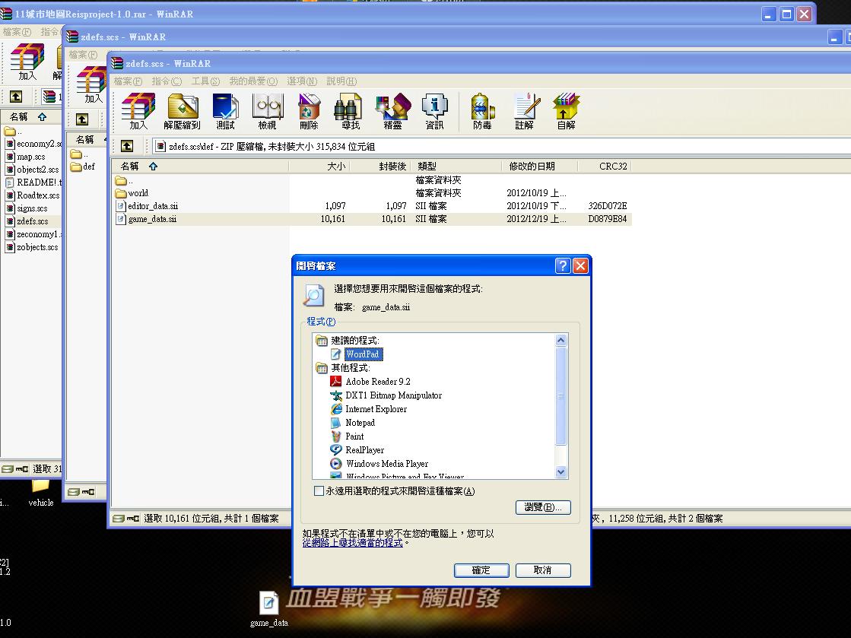Go up one folder using the up-arrow button

pyautogui.click(x=127, y=146)
